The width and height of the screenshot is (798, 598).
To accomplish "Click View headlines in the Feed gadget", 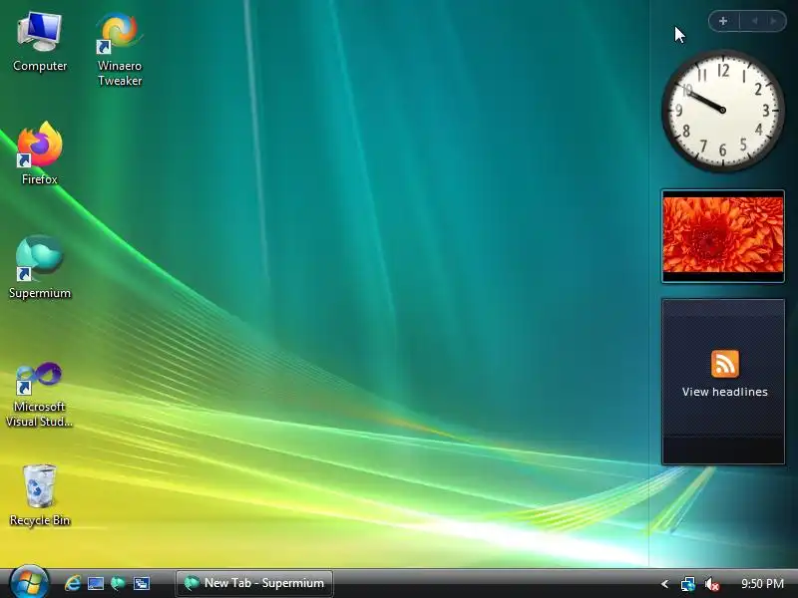I will (725, 392).
